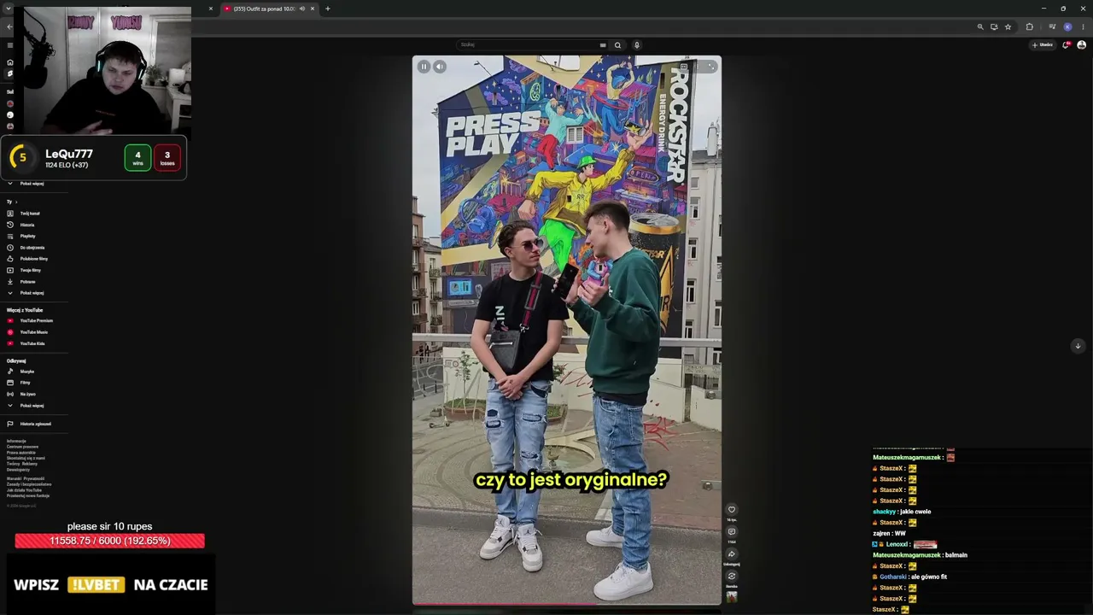Open Centrum prasowe footer link
1093x615 pixels.
point(23,447)
